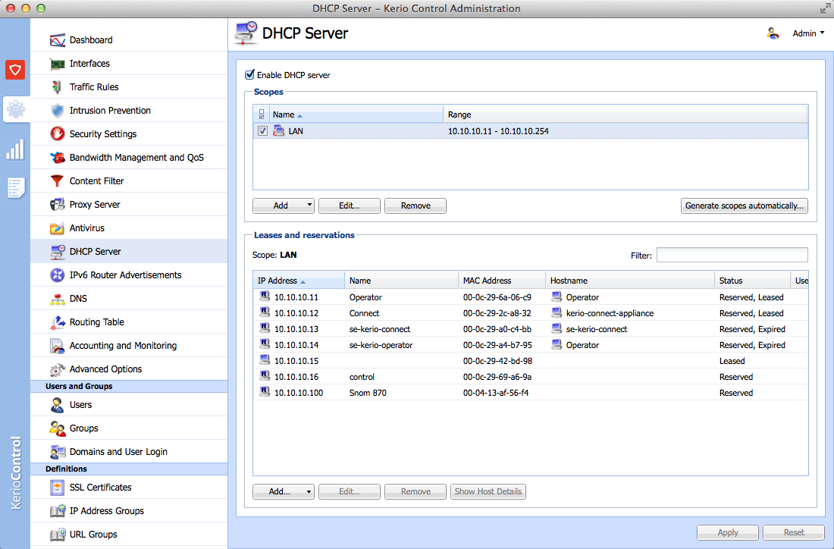Click the Reset button
The height and width of the screenshot is (549, 834).
794,532
